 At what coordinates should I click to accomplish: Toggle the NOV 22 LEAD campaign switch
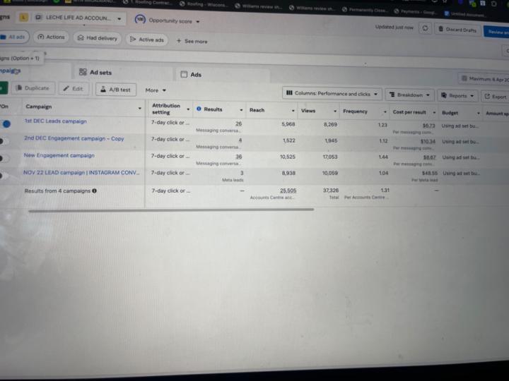pyautogui.click(x=4, y=176)
